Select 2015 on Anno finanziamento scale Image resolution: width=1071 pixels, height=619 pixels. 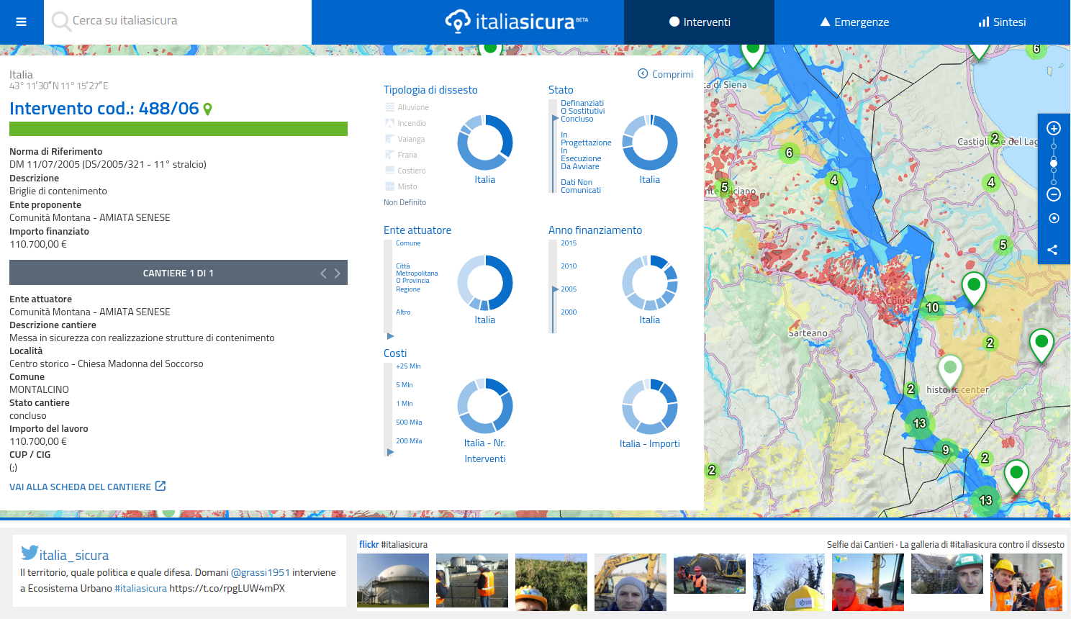pos(569,243)
